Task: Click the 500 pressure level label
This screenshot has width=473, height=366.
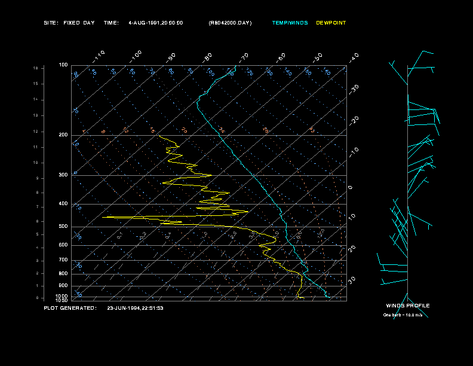Action: tap(63, 226)
